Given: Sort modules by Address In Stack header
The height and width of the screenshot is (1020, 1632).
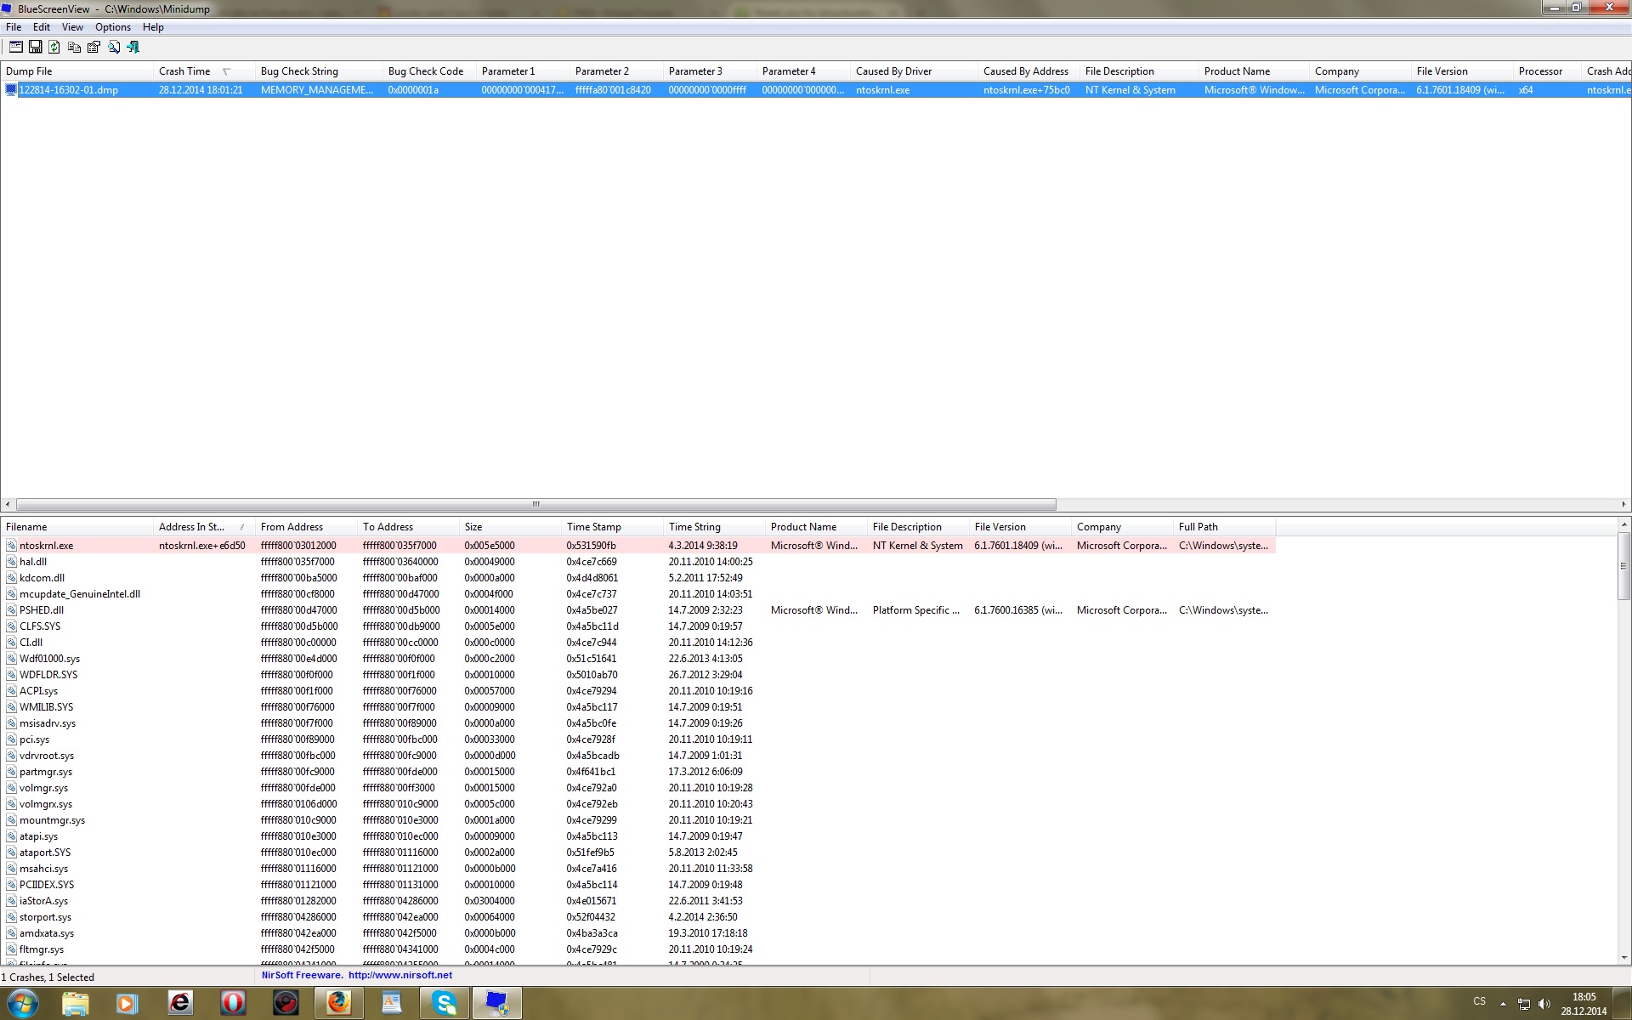Looking at the screenshot, I should coord(192,527).
